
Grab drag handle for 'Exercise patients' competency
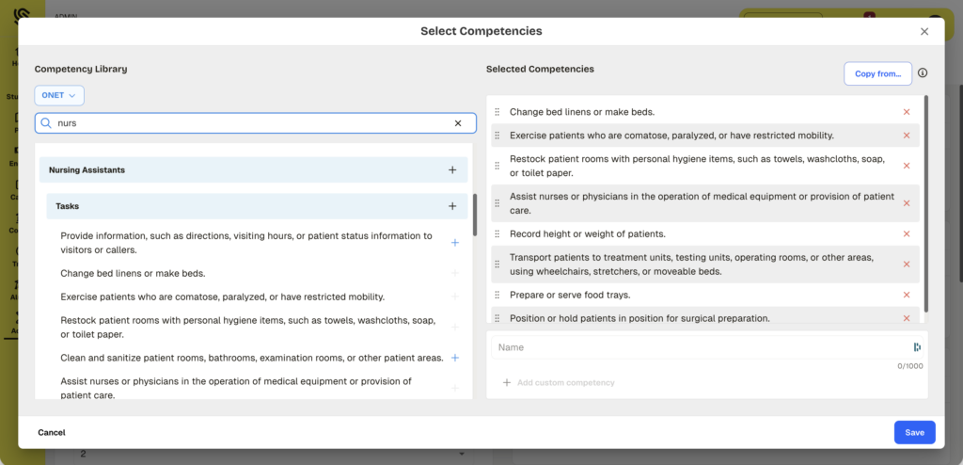click(x=497, y=136)
